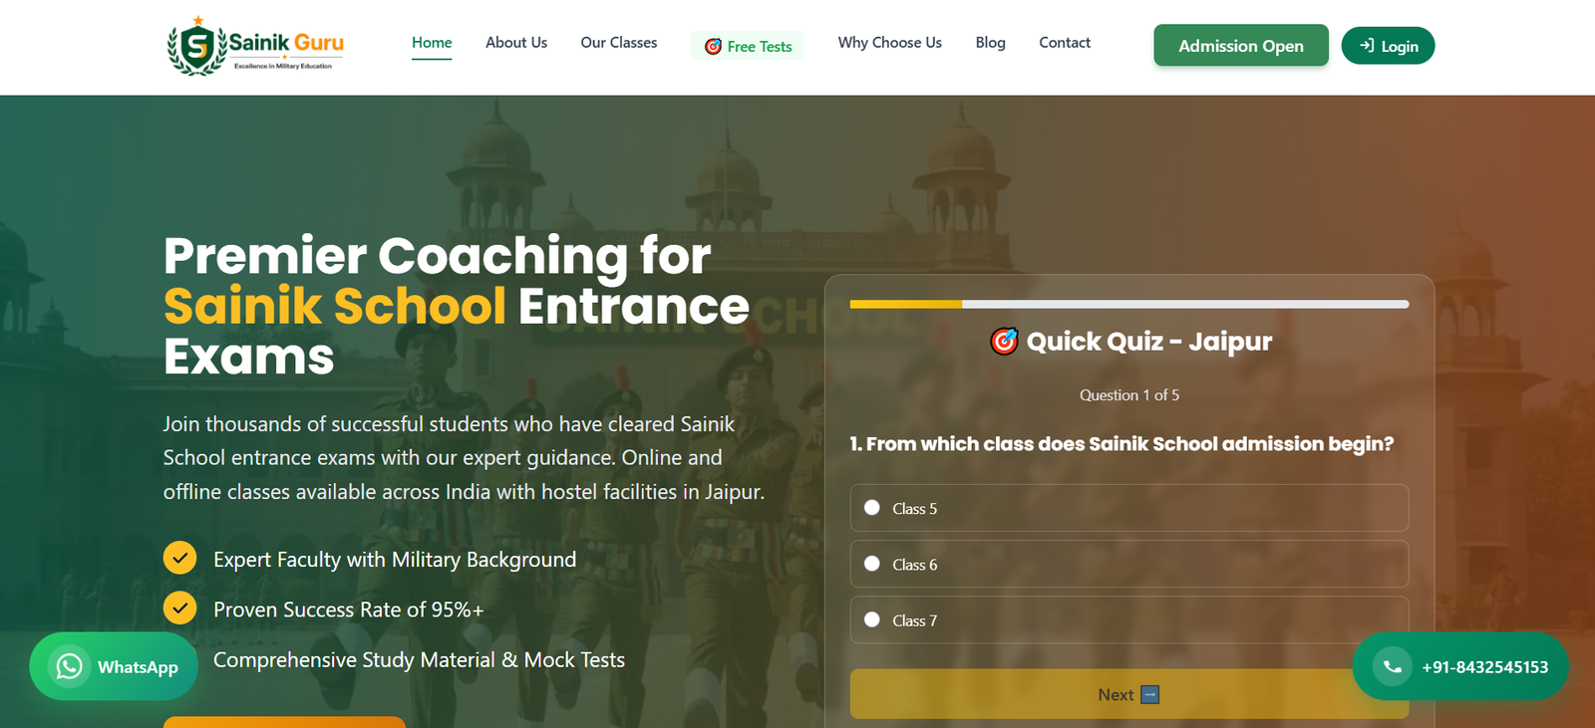Click the target icon in Free Tests

(x=713, y=47)
